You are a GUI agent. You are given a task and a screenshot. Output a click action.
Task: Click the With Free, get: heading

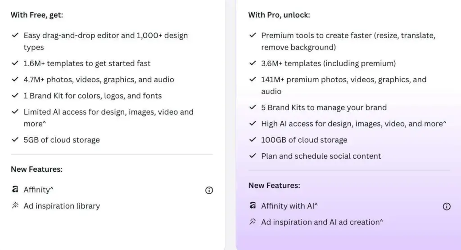point(37,15)
